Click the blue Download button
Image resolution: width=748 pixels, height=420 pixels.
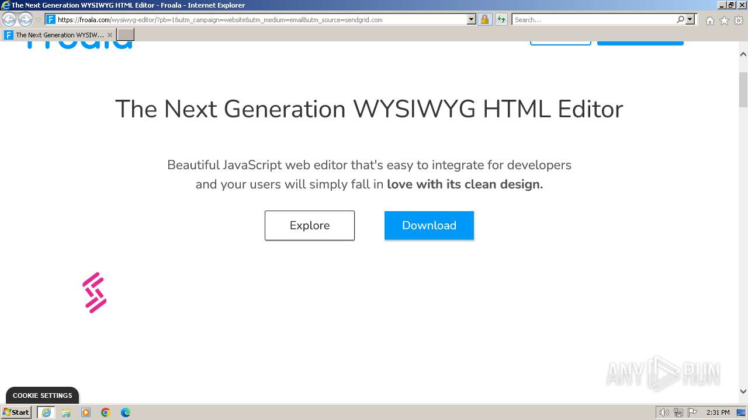pos(429,225)
